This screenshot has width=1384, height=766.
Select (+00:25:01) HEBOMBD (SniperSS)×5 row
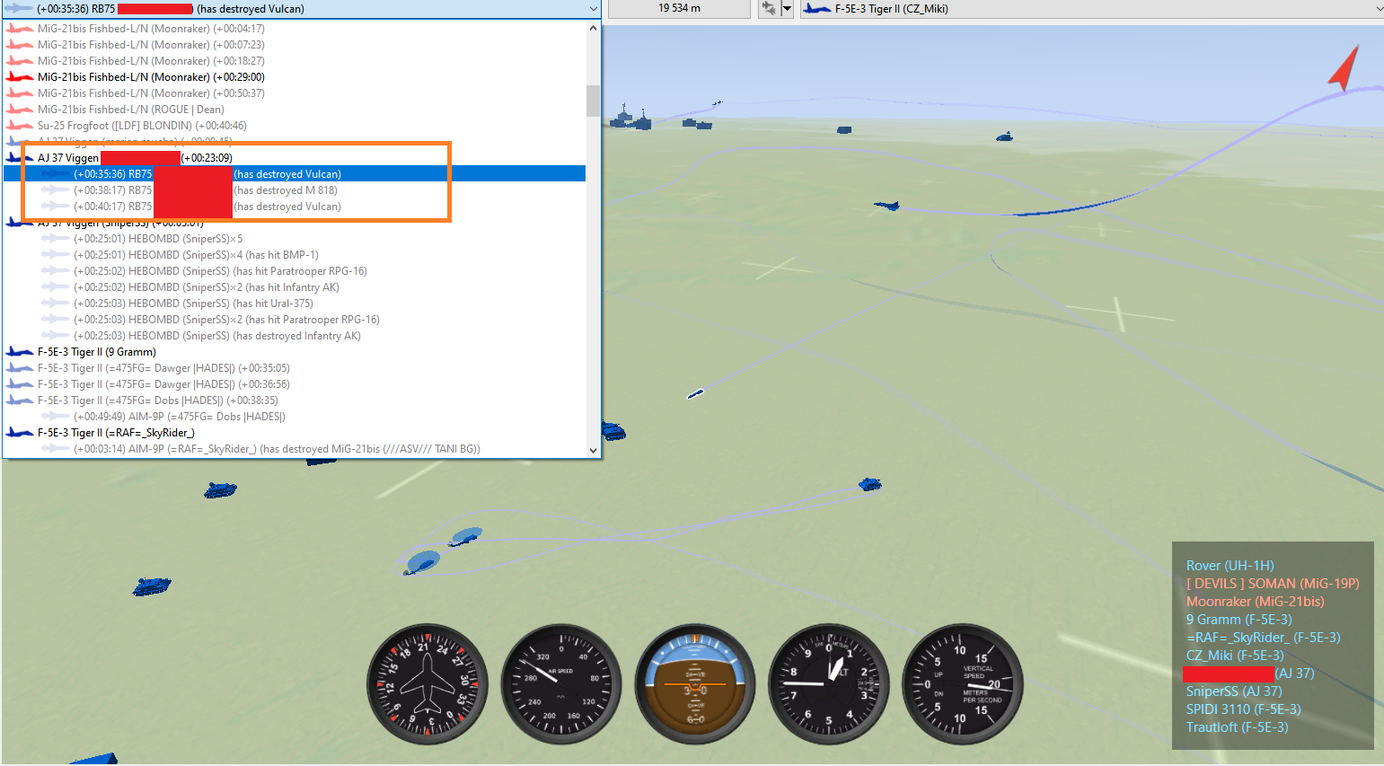295,239
